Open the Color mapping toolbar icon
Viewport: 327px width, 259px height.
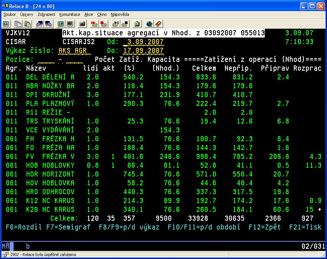point(70,24)
